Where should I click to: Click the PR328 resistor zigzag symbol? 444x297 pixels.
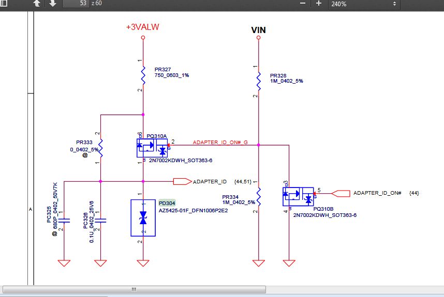coord(259,82)
